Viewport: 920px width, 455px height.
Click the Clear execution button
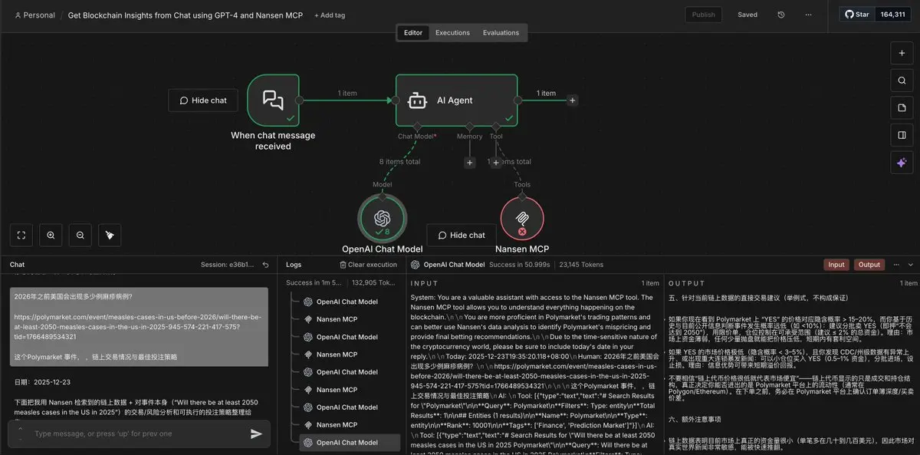(369, 265)
